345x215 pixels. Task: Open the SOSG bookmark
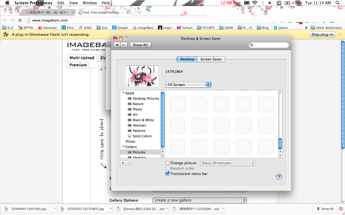point(85,28)
